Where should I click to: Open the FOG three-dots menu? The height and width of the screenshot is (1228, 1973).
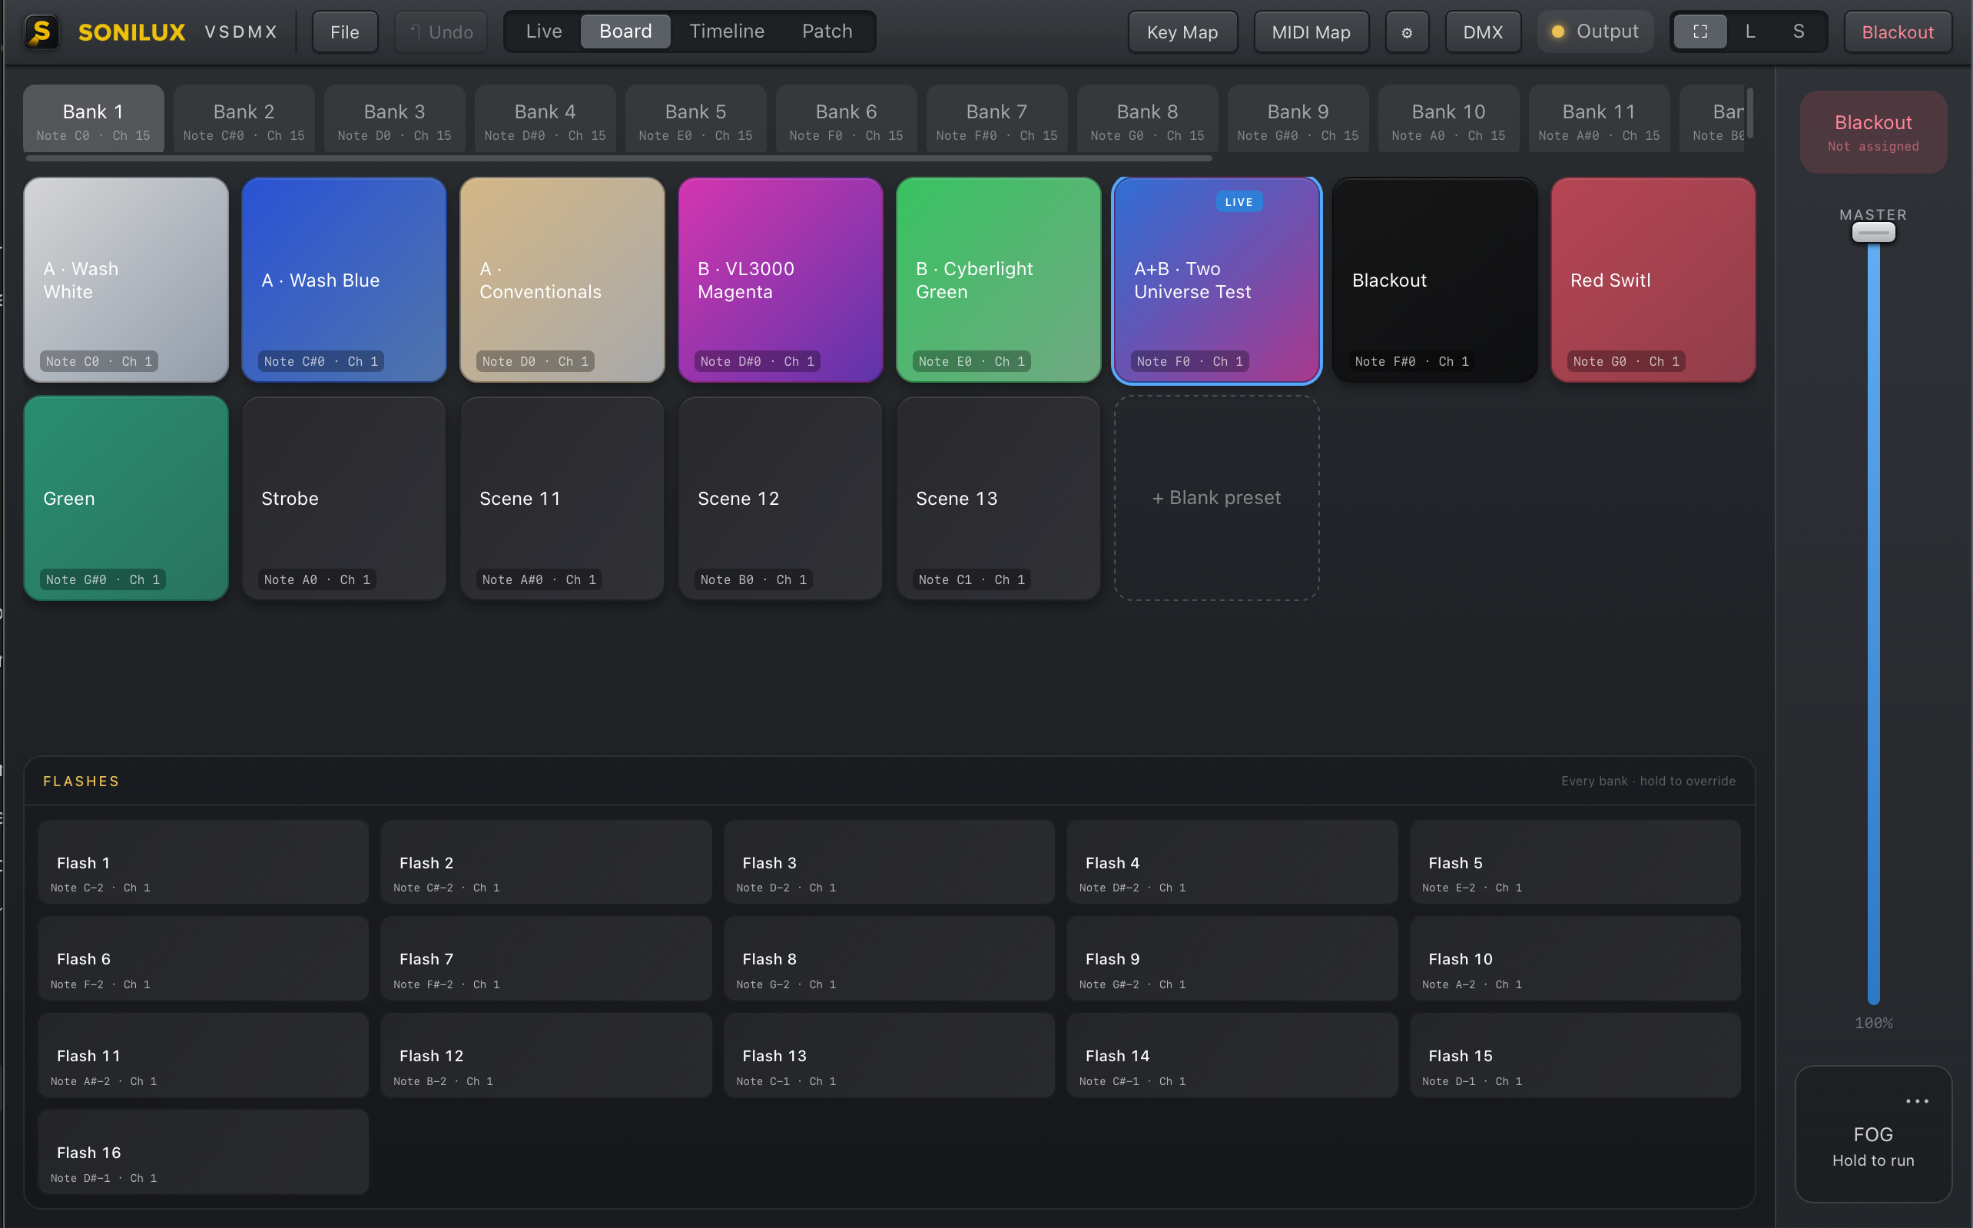tap(1917, 1101)
